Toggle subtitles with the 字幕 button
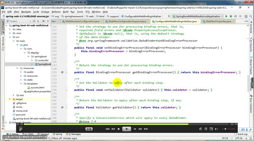This screenshot has width=254, height=141. tap(89, 129)
